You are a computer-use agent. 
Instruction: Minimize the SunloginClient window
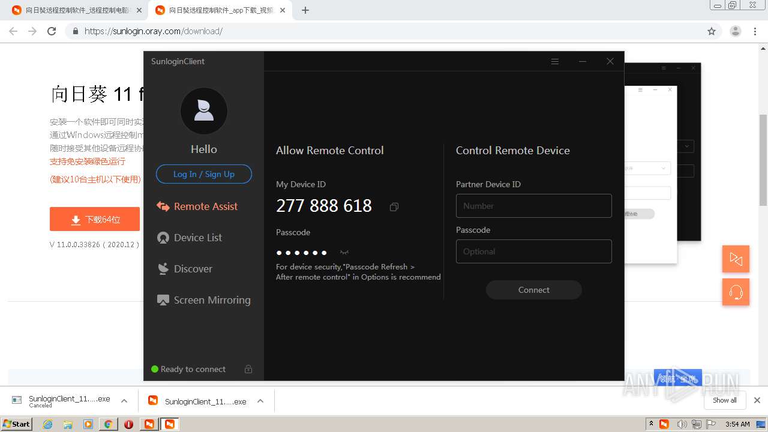pos(583,61)
